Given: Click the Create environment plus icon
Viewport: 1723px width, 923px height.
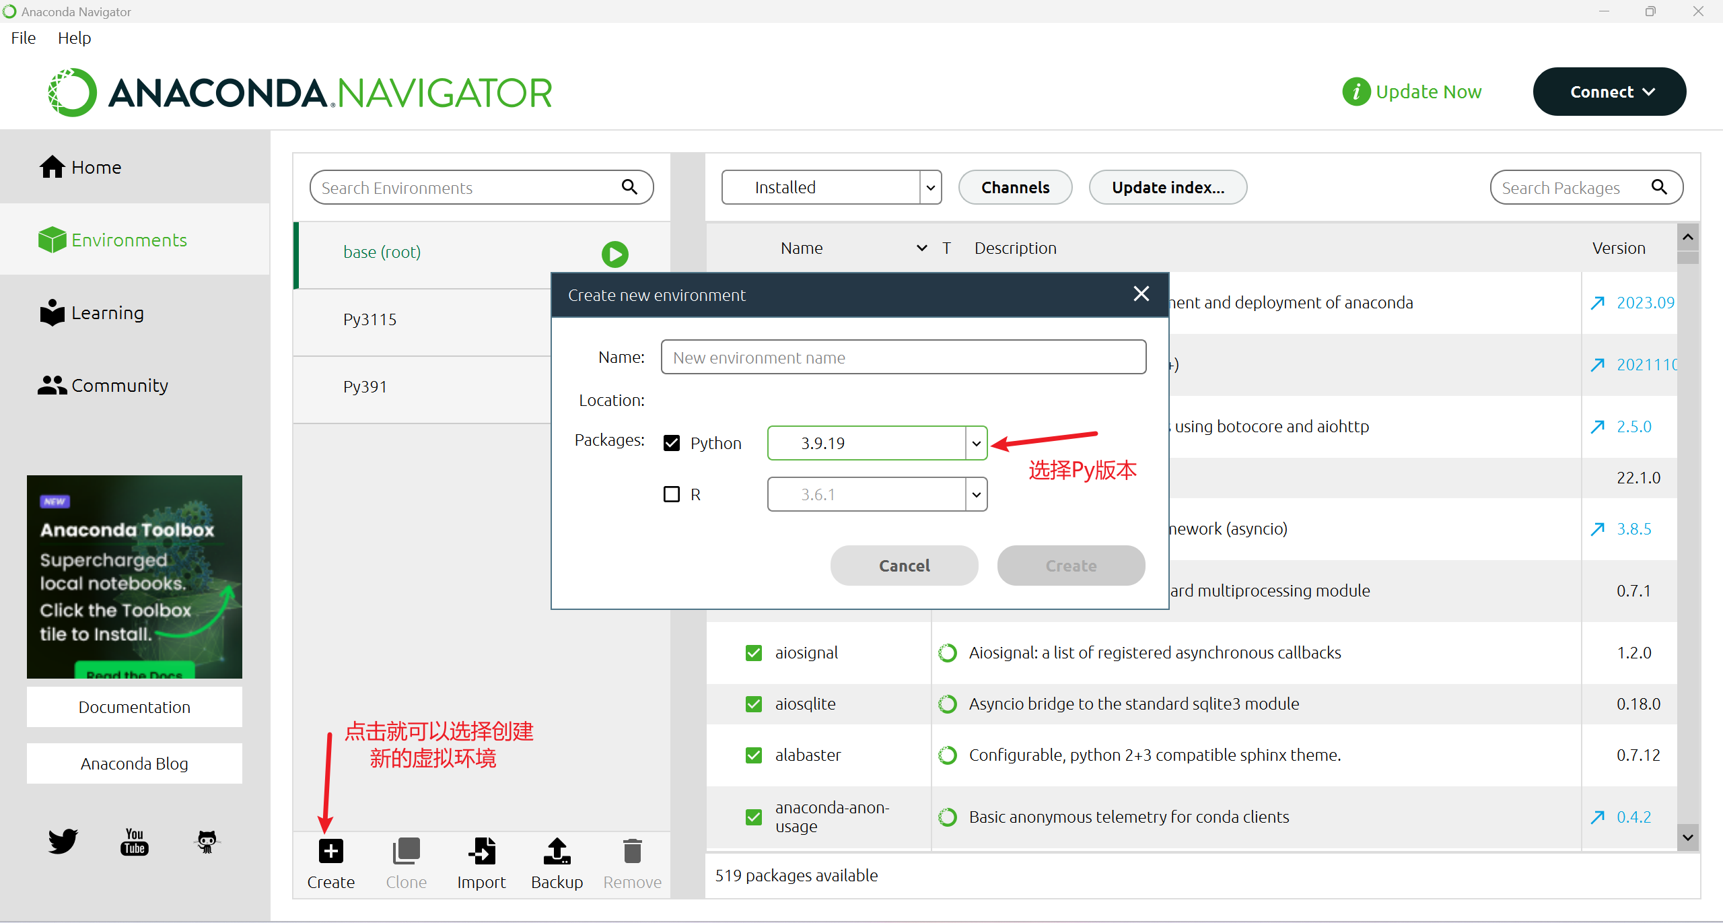Looking at the screenshot, I should 330,851.
